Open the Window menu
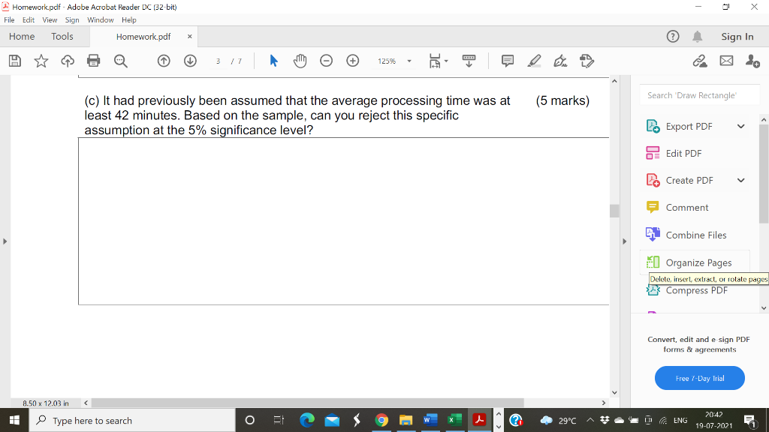 click(101, 20)
